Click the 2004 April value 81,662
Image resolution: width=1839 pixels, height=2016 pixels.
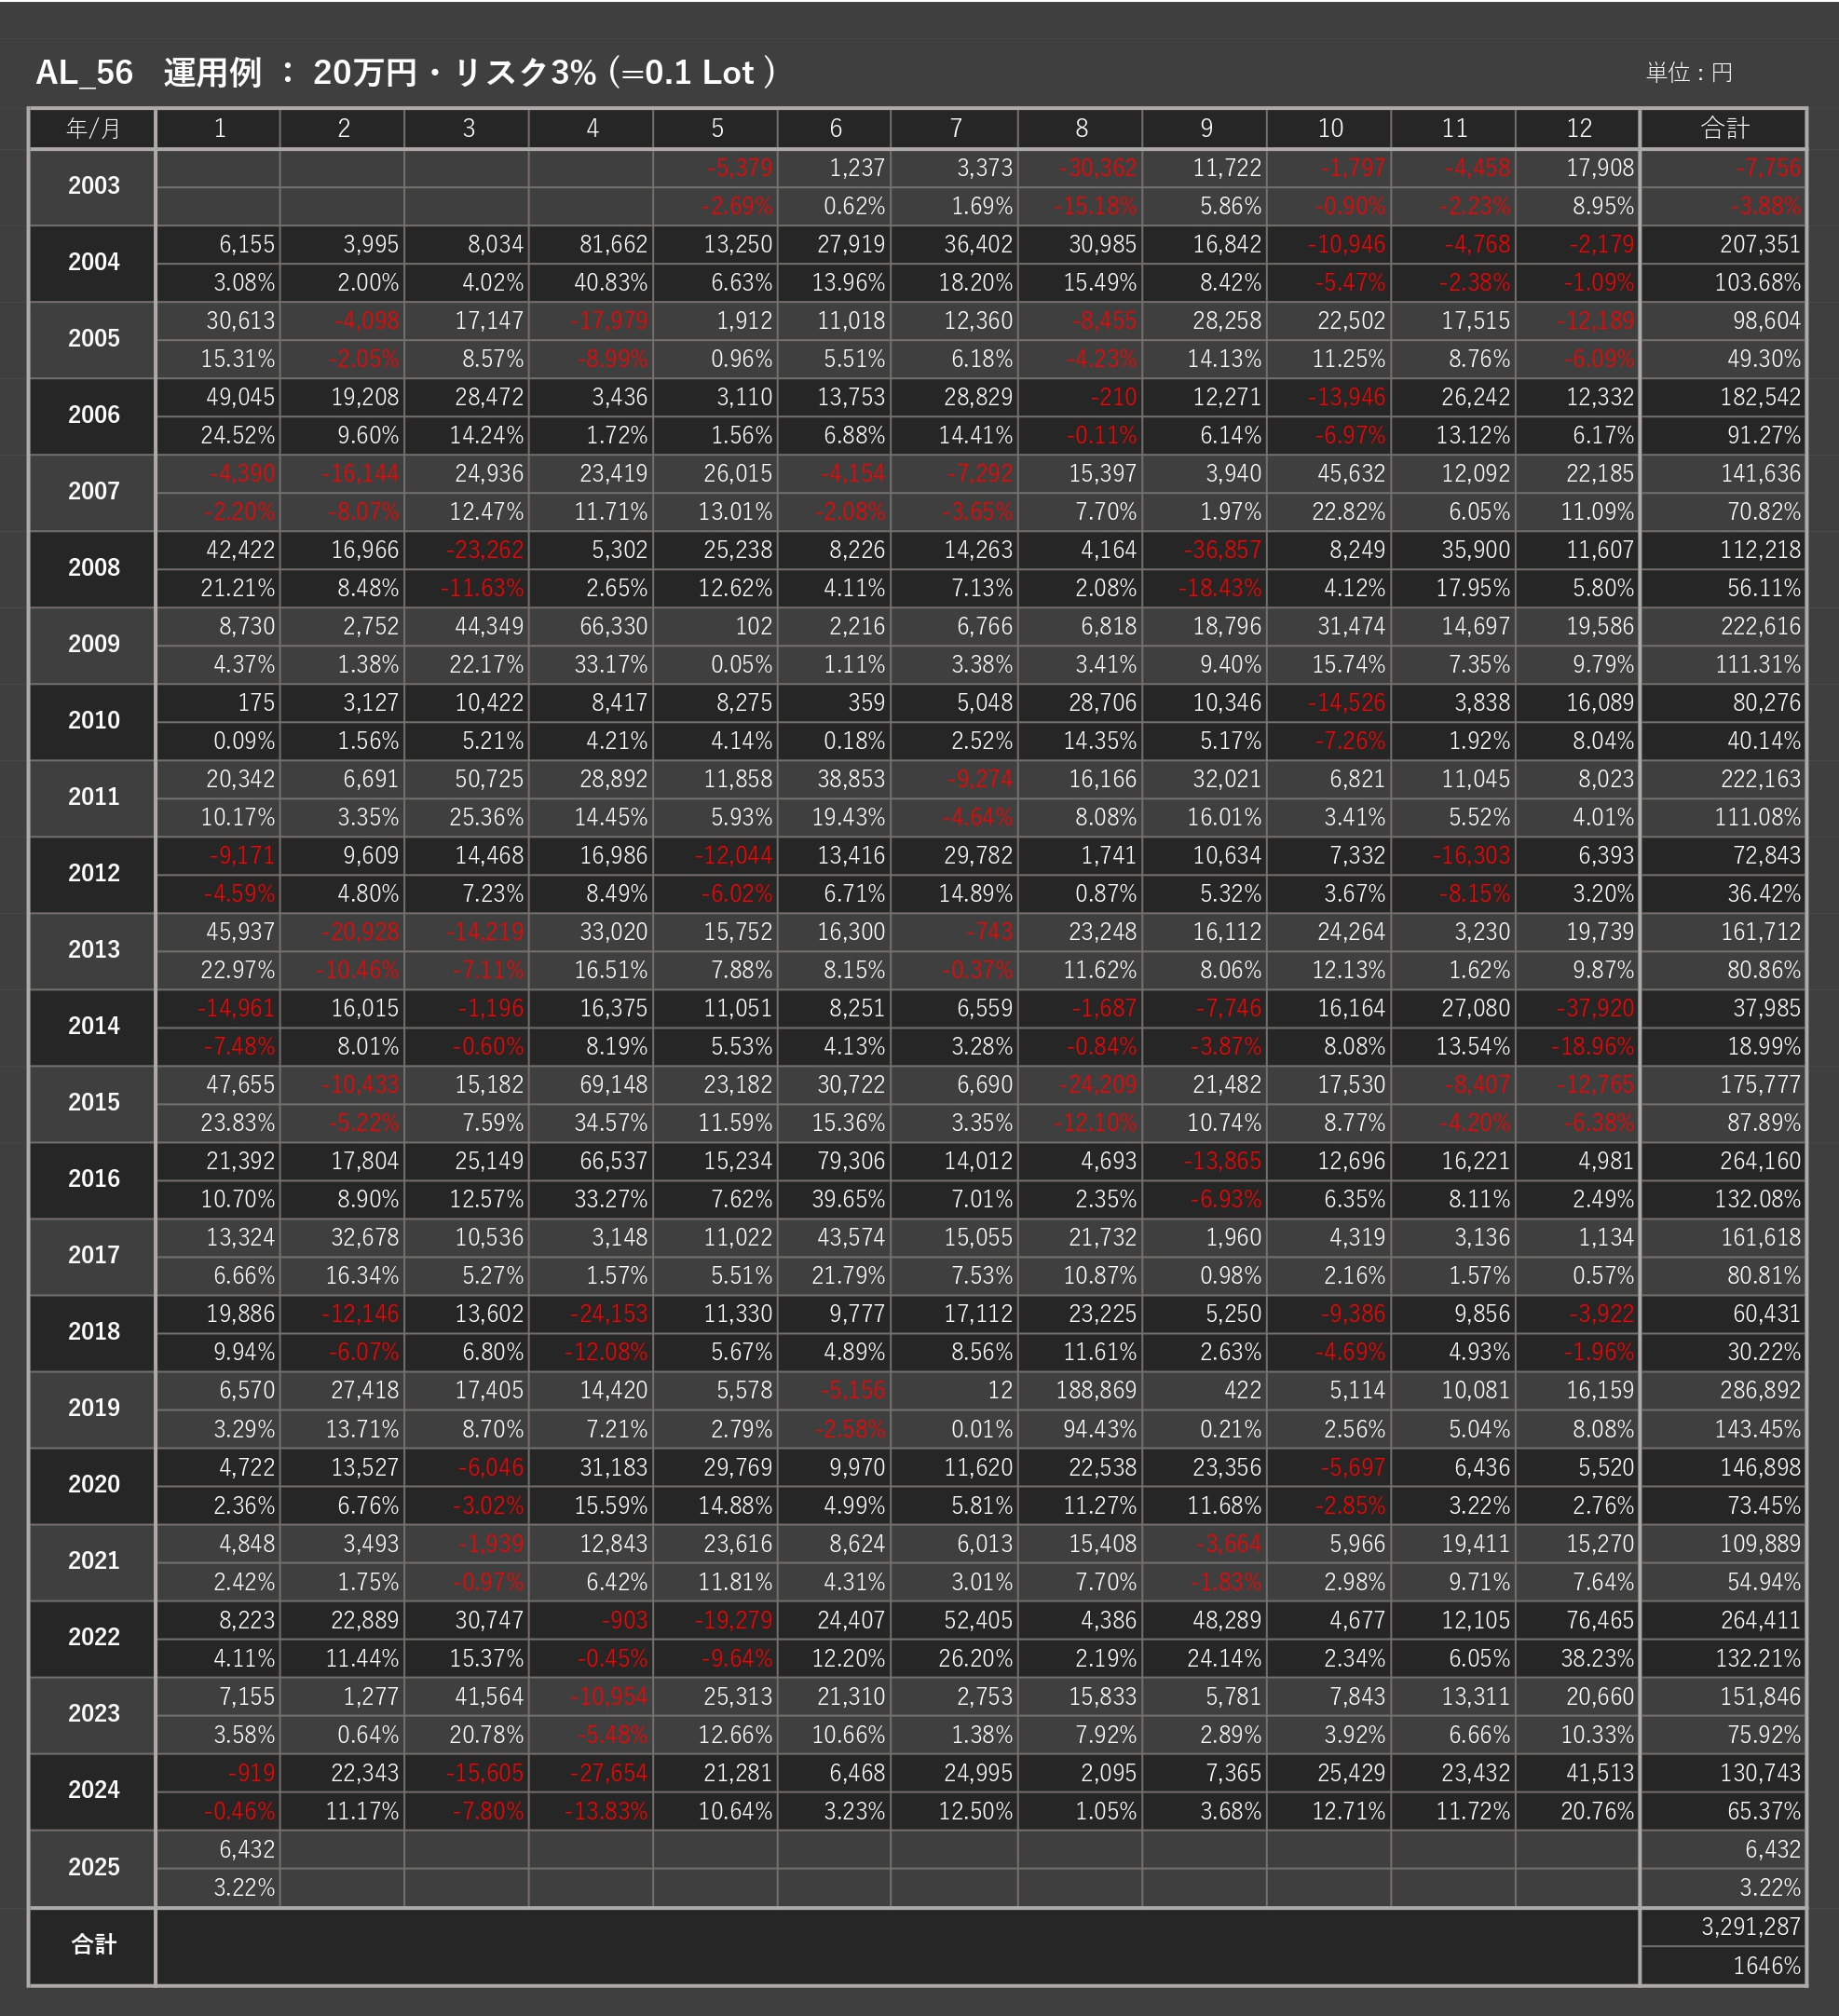(613, 244)
